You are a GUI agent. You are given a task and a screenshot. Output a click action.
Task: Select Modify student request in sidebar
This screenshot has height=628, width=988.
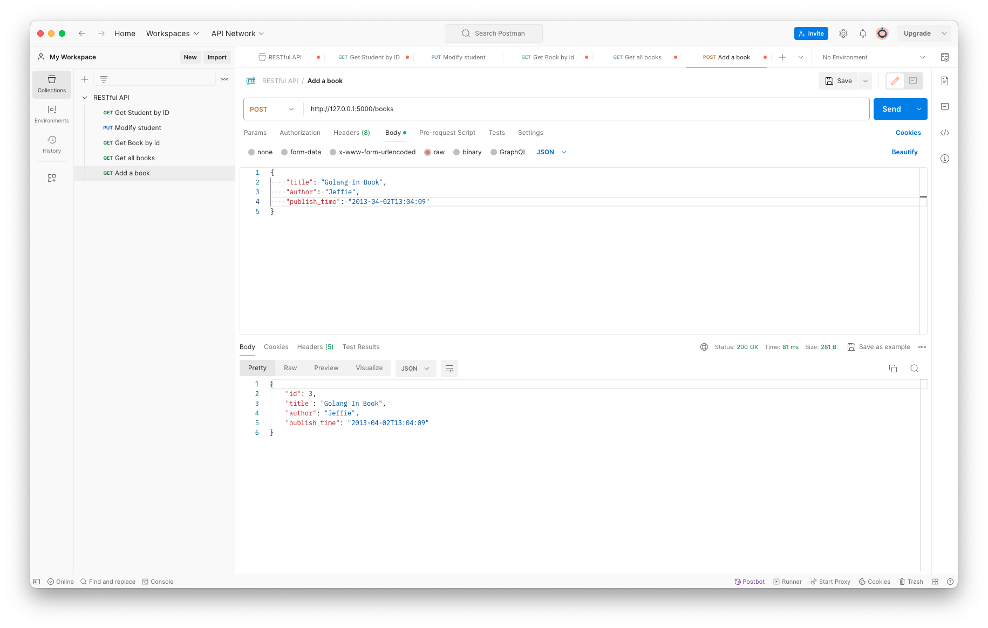[x=138, y=128]
